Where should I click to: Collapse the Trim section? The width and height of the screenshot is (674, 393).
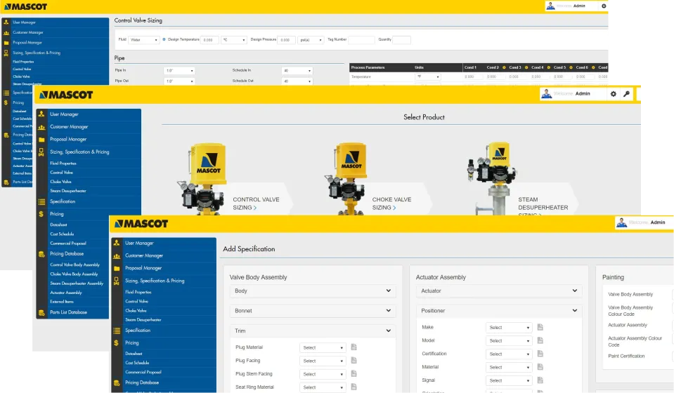coord(313,331)
